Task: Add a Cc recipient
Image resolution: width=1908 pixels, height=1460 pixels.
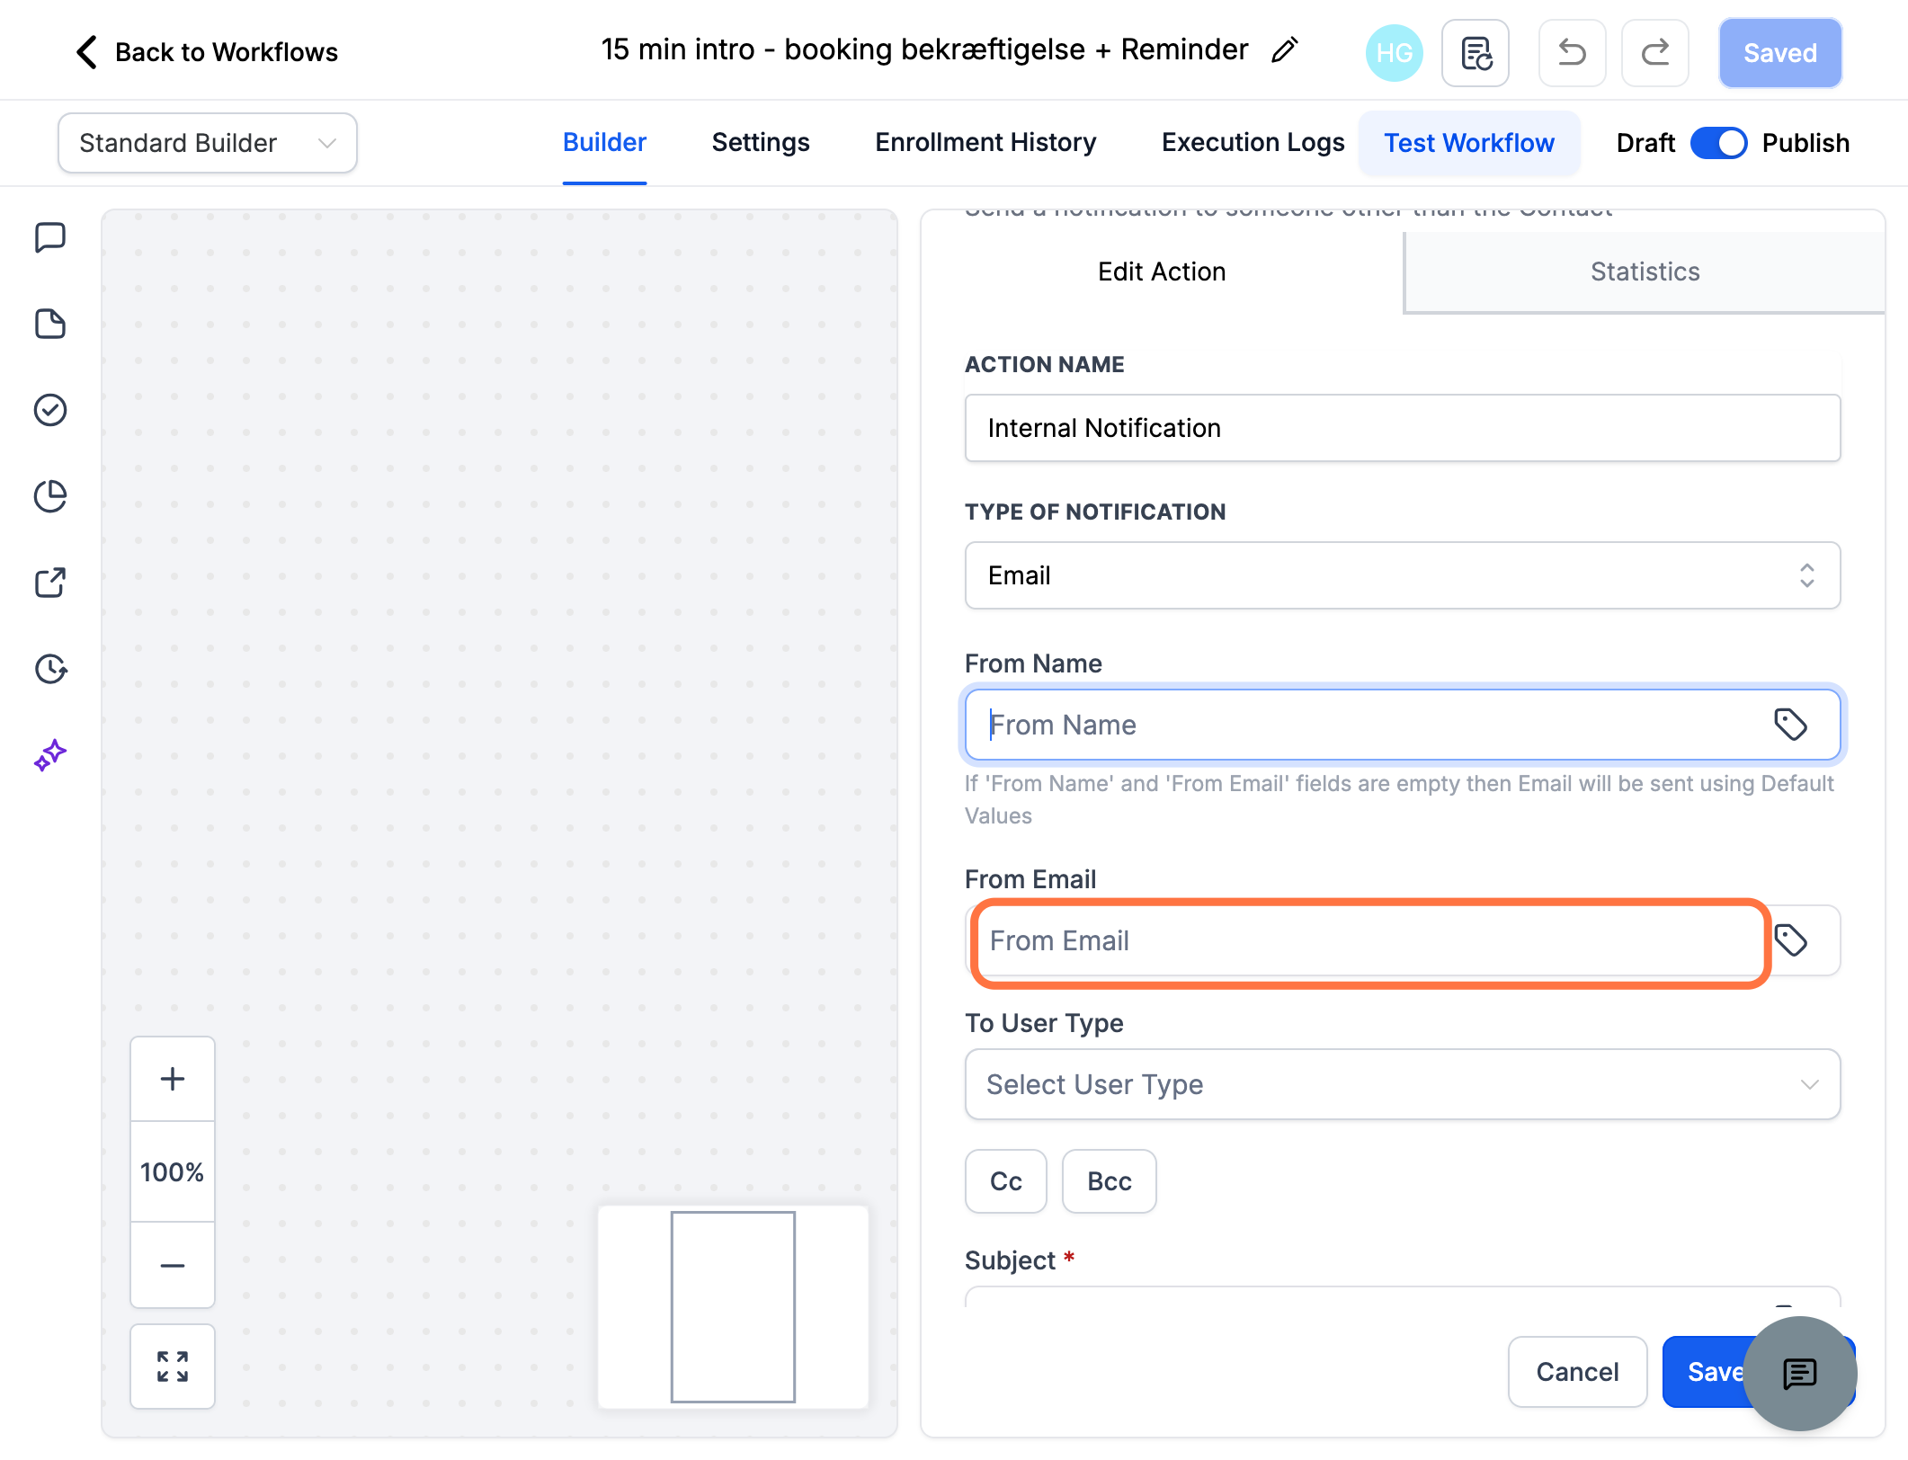Action: coord(1006,1181)
